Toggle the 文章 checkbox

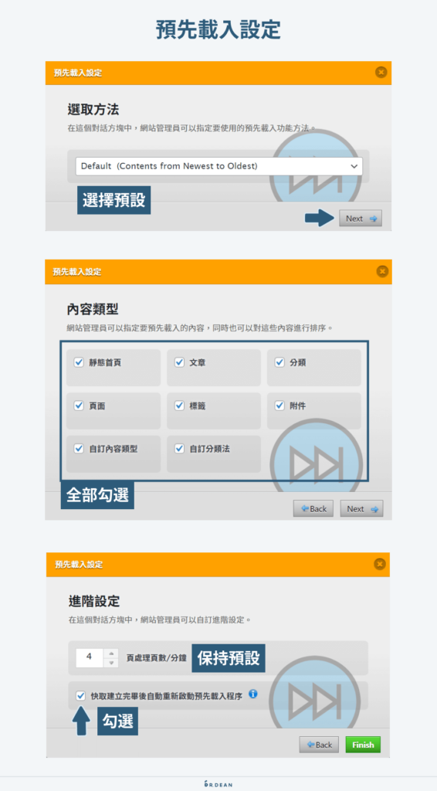point(179,362)
